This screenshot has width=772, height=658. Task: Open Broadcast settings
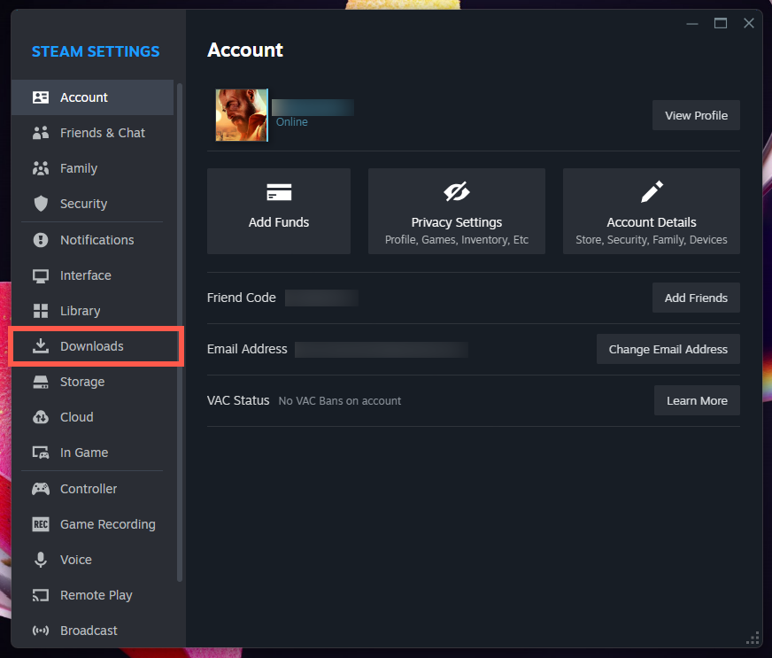tap(89, 631)
